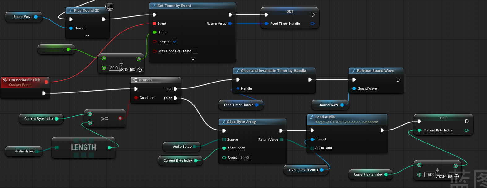
Task: Select the Feed Audio node title
Action: click(325, 117)
